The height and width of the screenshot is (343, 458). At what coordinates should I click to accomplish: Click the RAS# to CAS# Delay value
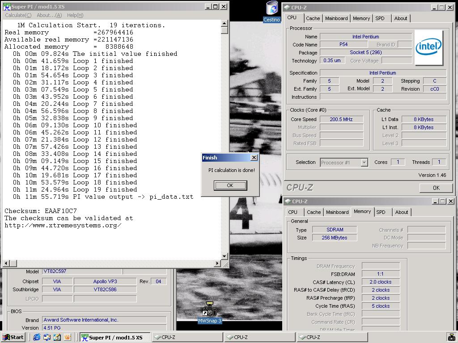380,290
